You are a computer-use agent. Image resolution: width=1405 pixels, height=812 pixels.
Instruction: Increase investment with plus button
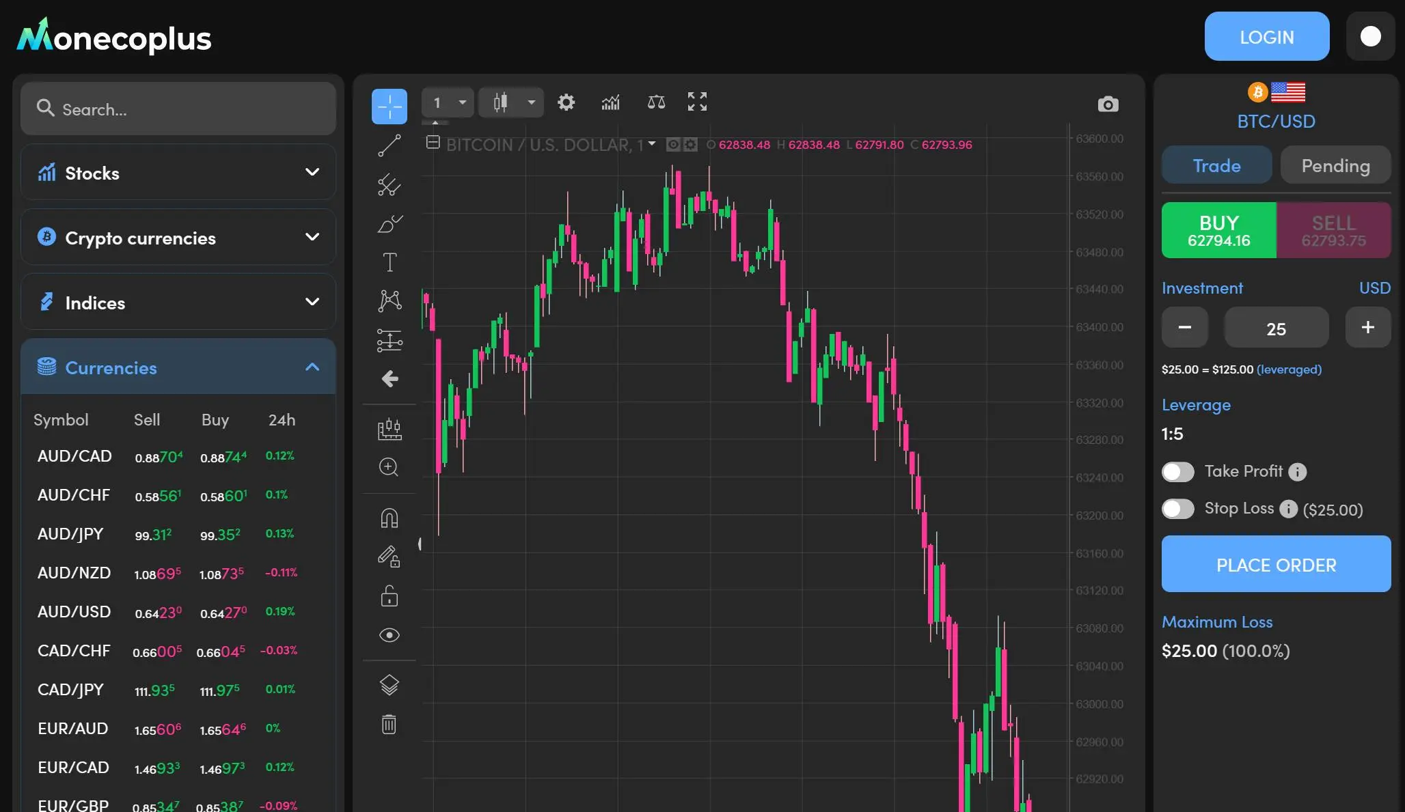(1367, 328)
